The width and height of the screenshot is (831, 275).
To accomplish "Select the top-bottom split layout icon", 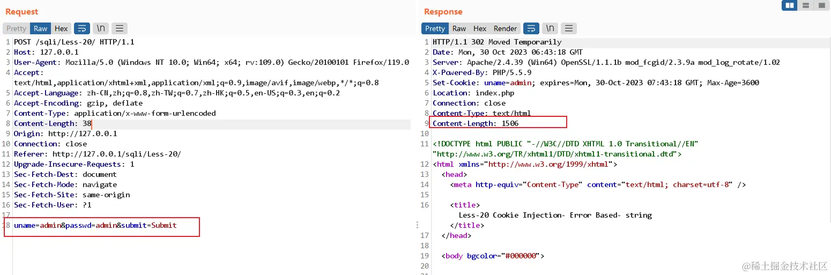I will (805, 6).
